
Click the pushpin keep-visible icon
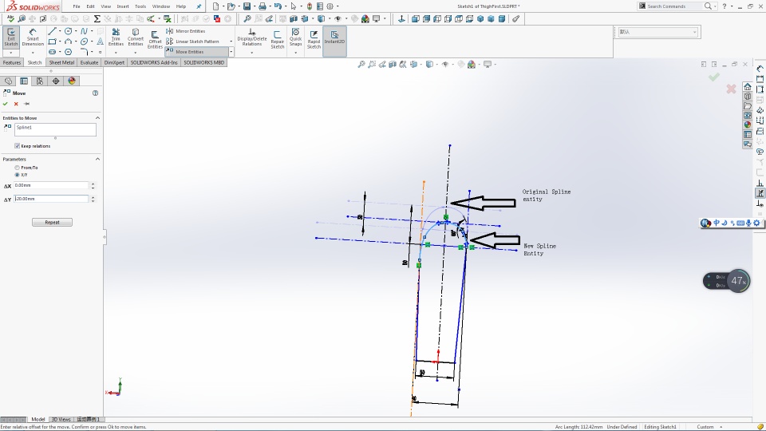click(27, 104)
